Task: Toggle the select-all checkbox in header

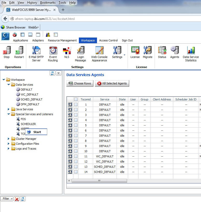Action: [x=76, y=99]
